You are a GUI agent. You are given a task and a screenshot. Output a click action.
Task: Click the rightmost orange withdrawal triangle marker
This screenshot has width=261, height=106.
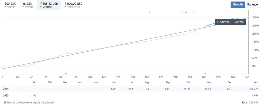point(194,12)
